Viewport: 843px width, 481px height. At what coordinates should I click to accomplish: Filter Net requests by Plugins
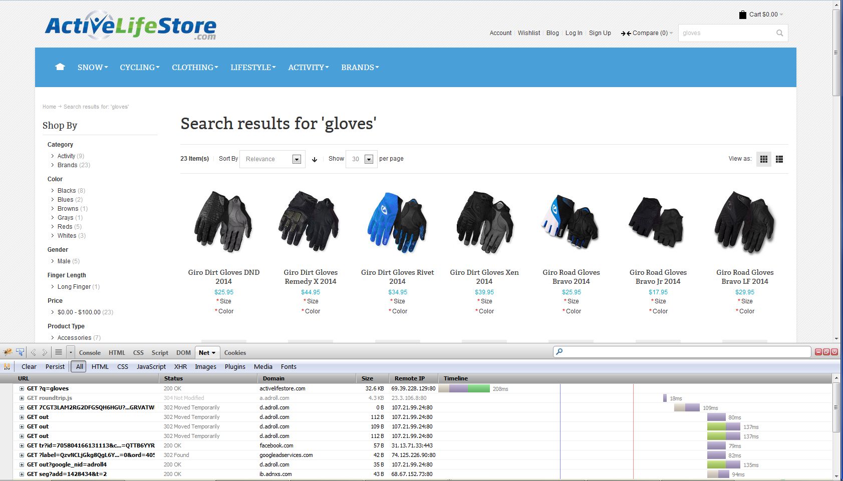coord(235,366)
